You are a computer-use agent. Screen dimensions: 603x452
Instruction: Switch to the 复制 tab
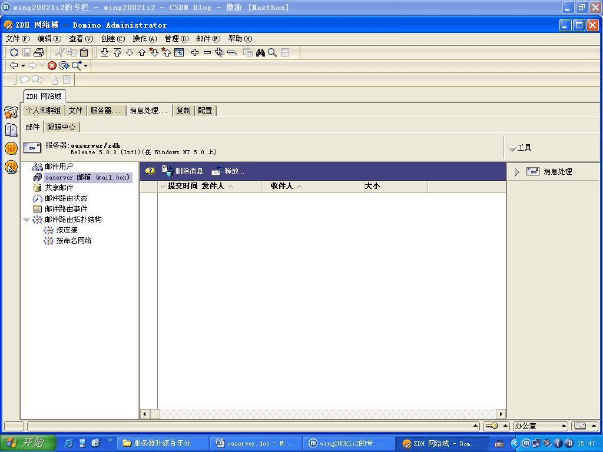tap(184, 111)
